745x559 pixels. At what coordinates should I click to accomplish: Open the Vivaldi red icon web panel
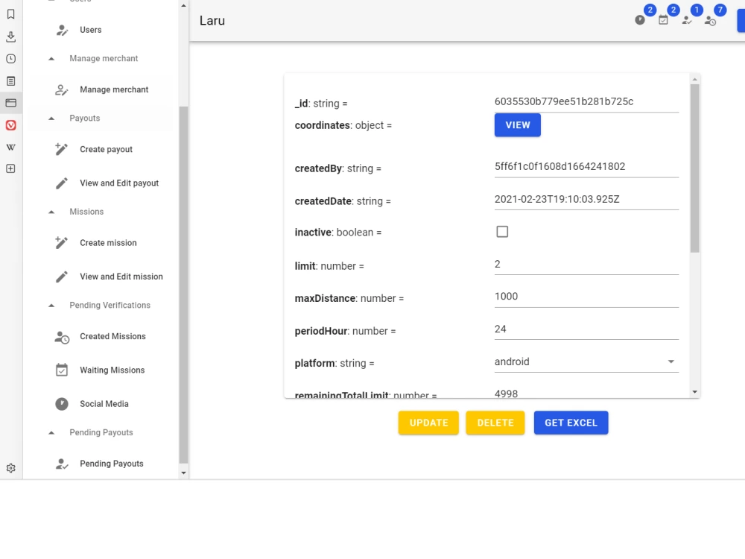coord(11,125)
